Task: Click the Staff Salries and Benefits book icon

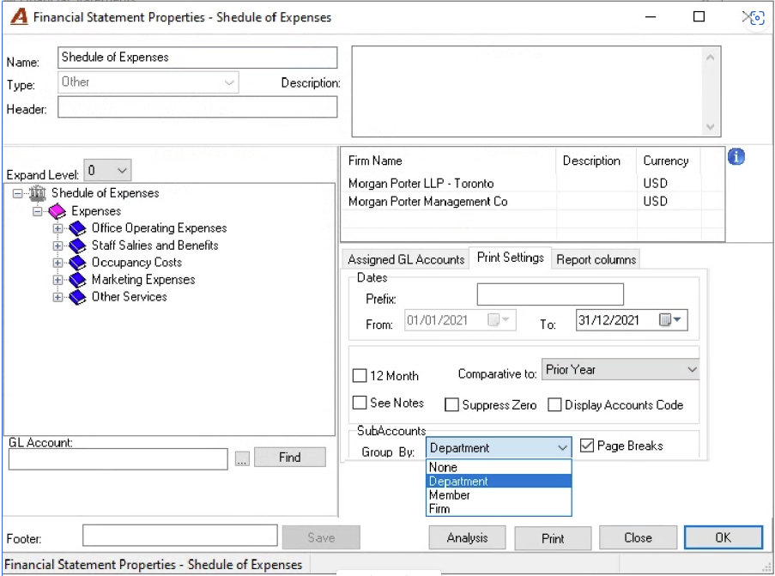Action: coord(77,246)
